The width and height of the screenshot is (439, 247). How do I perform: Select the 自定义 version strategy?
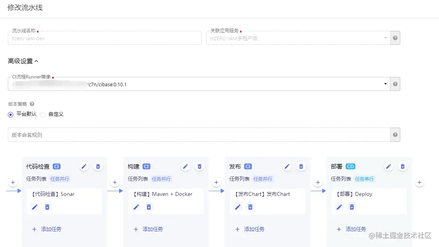pyautogui.click(x=43, y=114)
